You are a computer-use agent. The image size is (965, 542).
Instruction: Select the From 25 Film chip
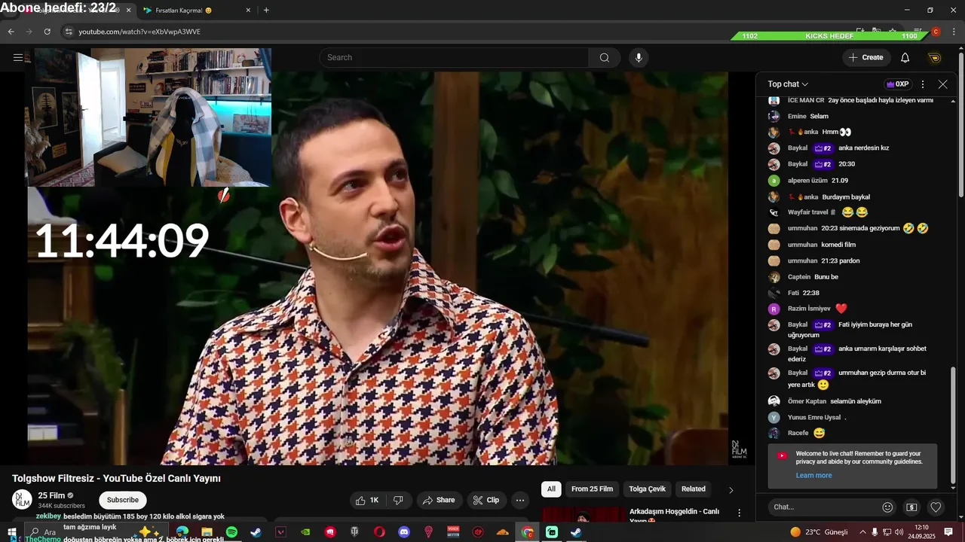click(592, 489)
